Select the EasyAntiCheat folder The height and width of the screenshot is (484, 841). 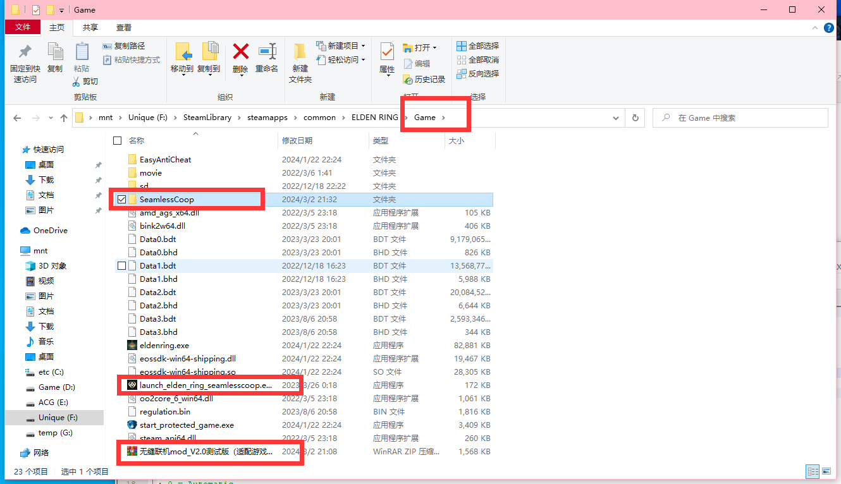tap(165, 160)
